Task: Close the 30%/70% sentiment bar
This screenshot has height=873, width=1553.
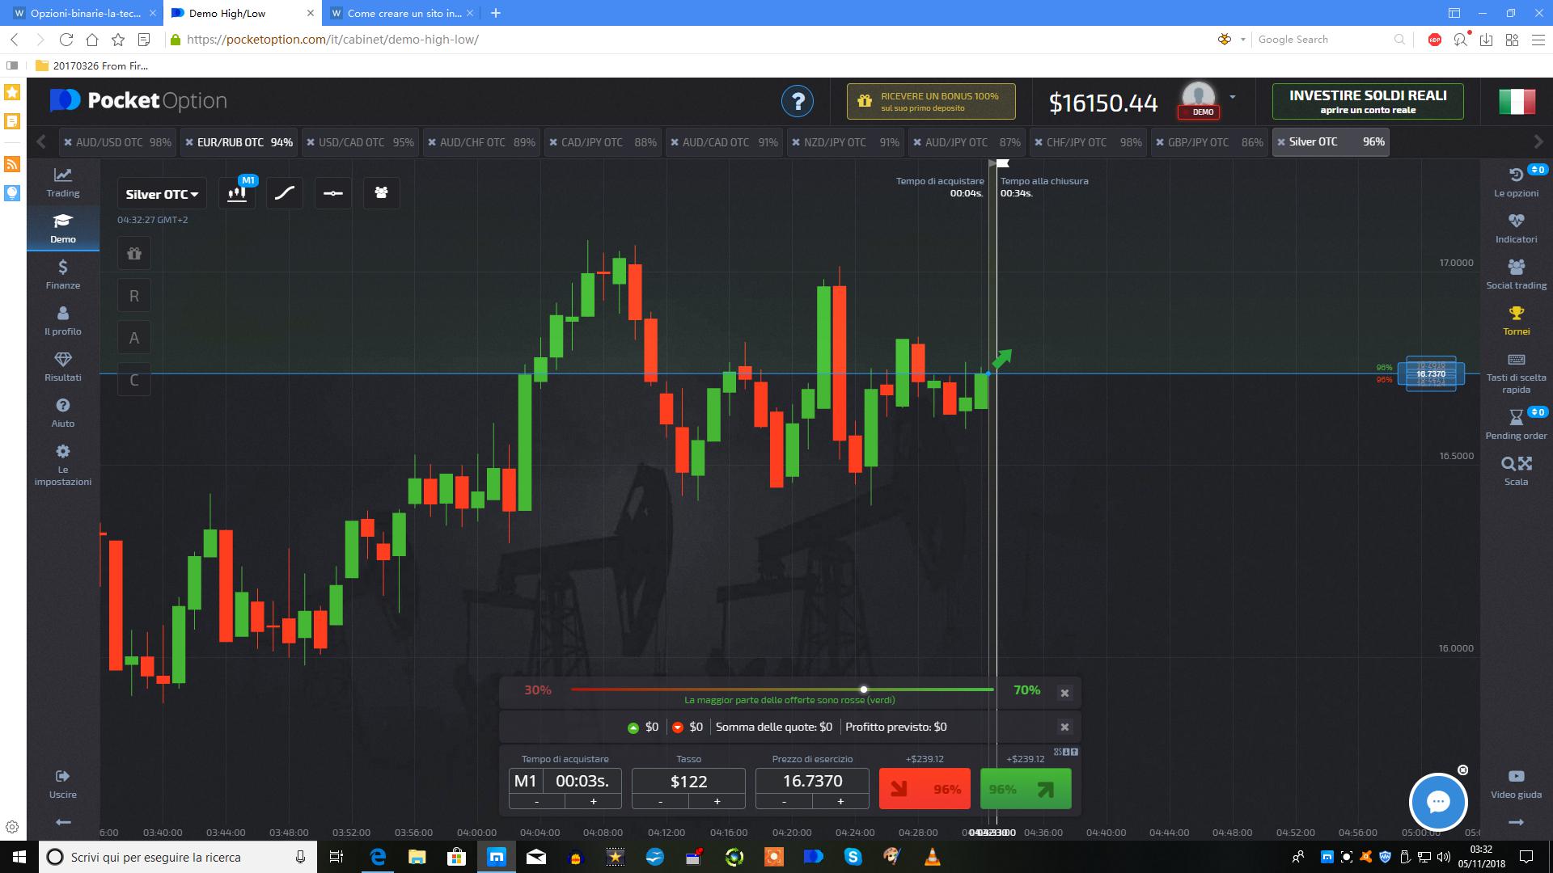Action: (x=1064, y=693)
